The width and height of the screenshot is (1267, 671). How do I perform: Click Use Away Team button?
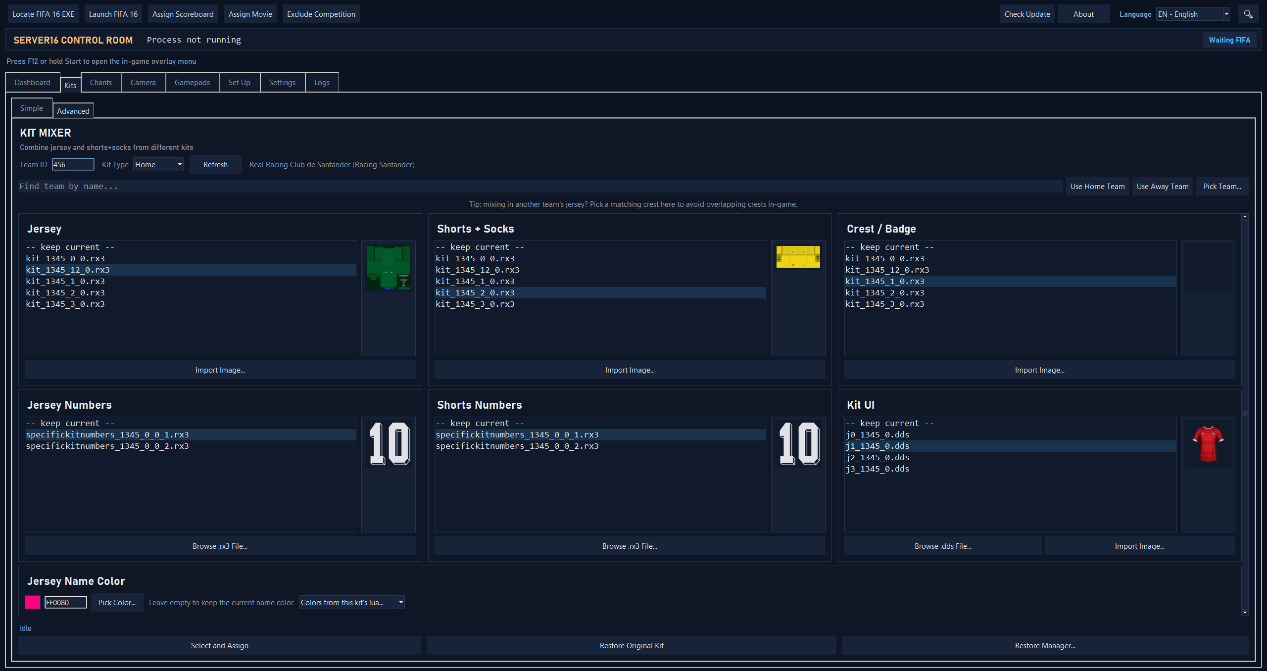pyautogui.click(x=1163, y=186)
